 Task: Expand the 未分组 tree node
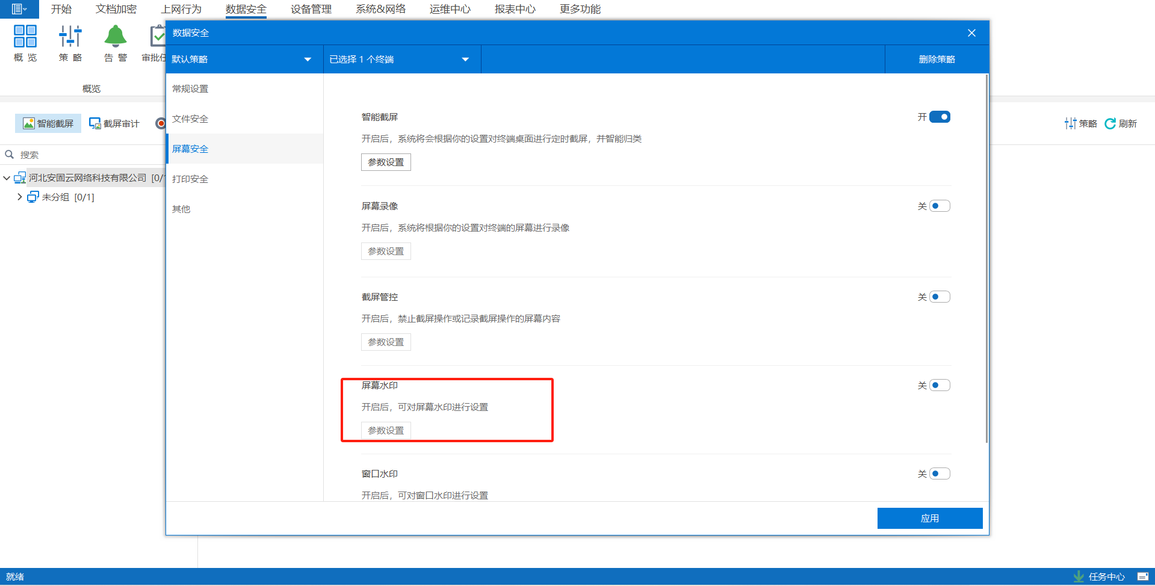20,197
